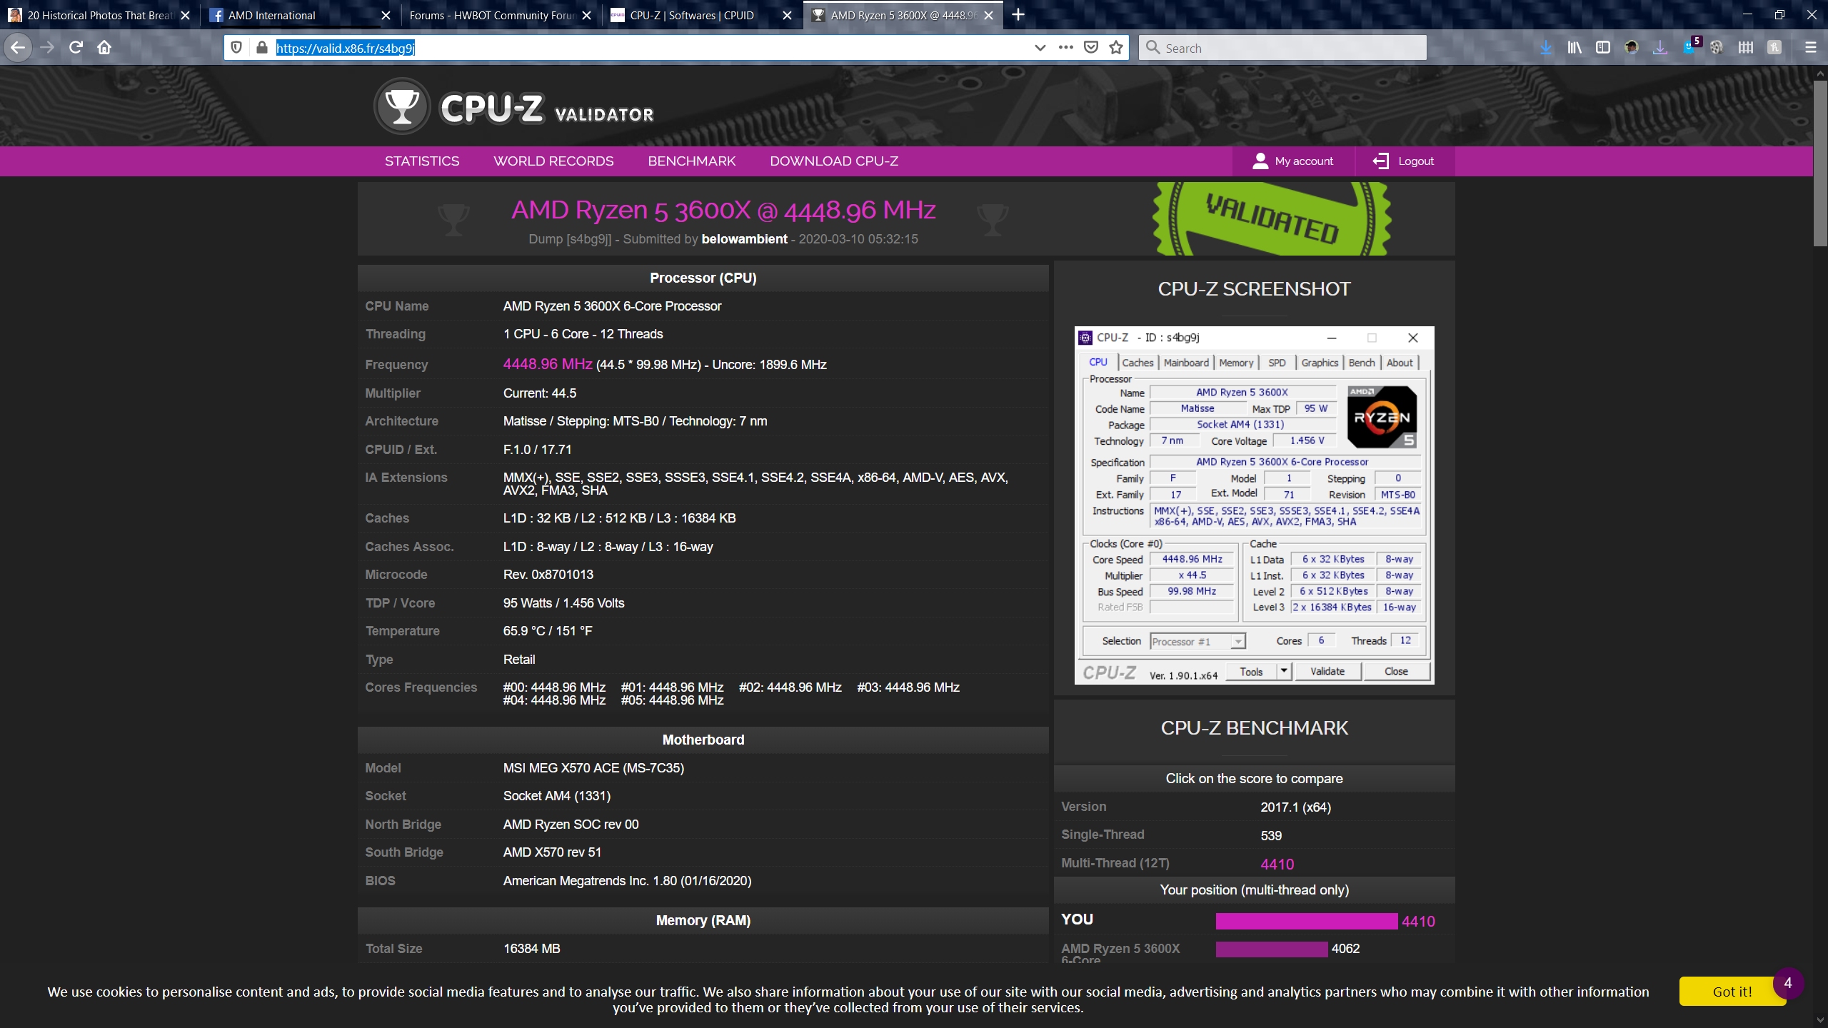This screenshot has height=1028, width=1828.
Task: Select BIOS American Megatrends Inc. 1.80 text
Action: 627,881
